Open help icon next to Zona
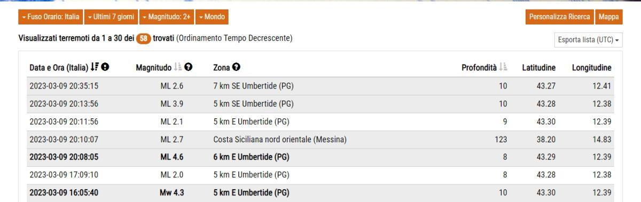Screen dimensions: 641x202 pyautogui.click(x=236, y=68)
